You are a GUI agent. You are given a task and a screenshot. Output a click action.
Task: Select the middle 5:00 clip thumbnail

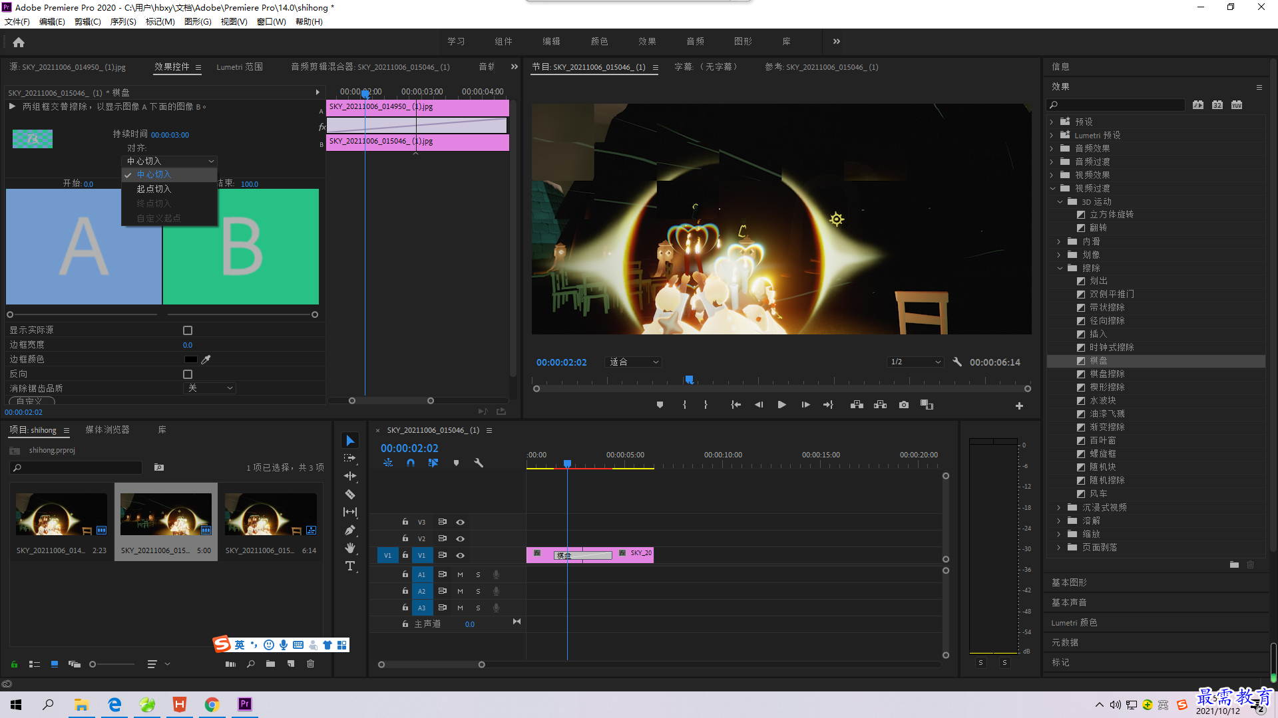point(166,515)
